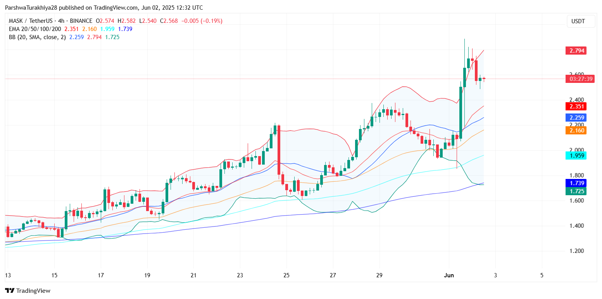
Task: Click the dark blue 1.739 price axis tag
Action: point(576,183)
